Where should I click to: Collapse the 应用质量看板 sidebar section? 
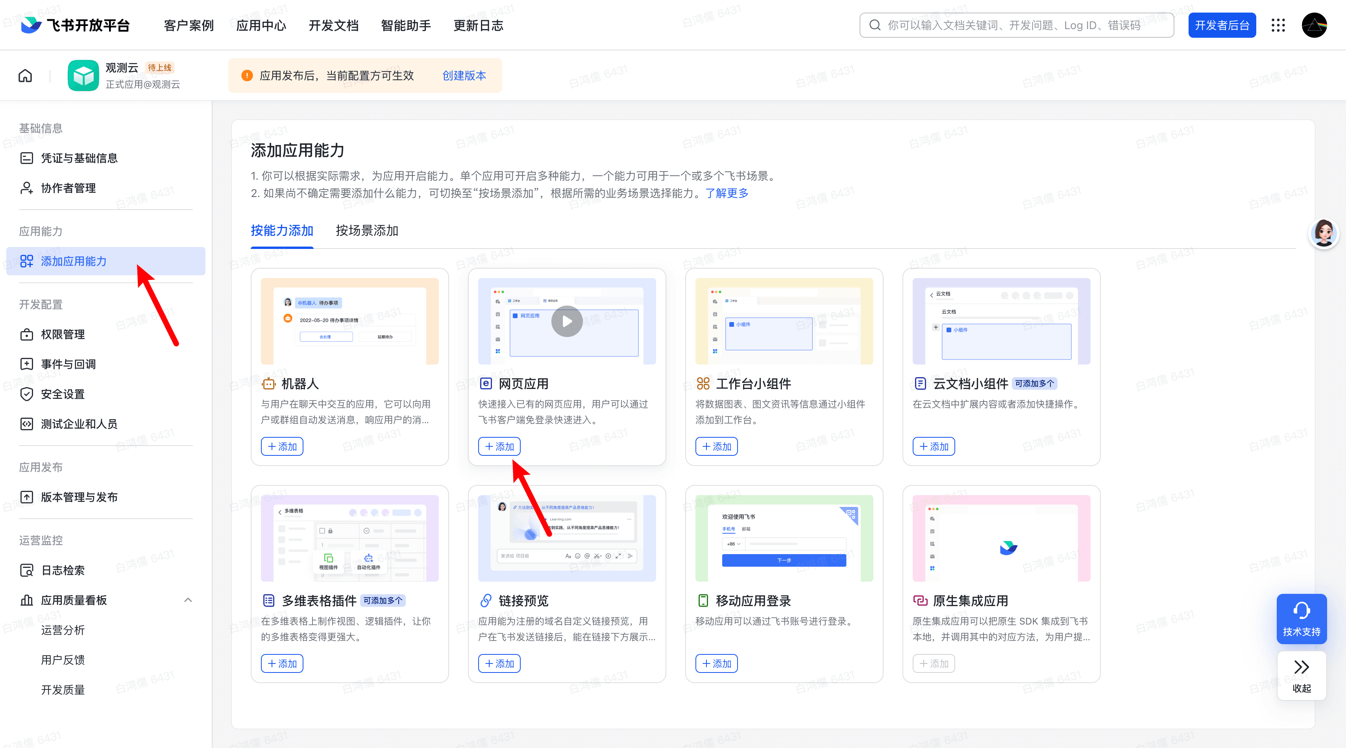tap(188, 600)
